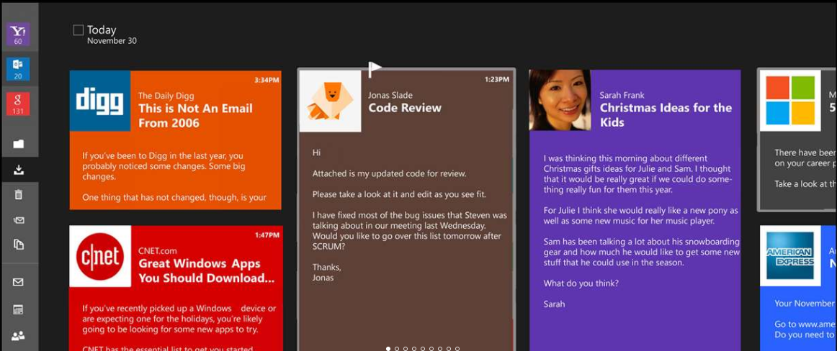Click sender name 'CNET.com'
The image size is (837, 351).
(158, 251)
